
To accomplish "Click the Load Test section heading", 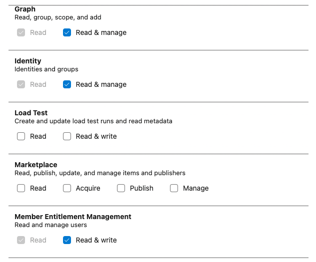I will coord(31,113).
